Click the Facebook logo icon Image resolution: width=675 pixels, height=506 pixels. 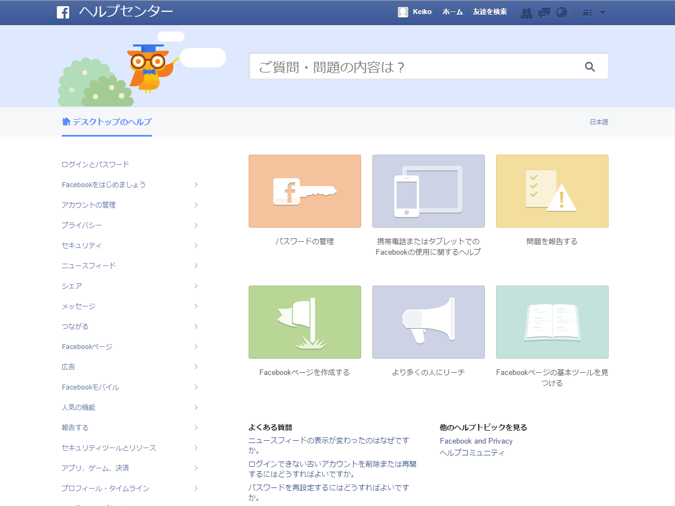[63, 12]
